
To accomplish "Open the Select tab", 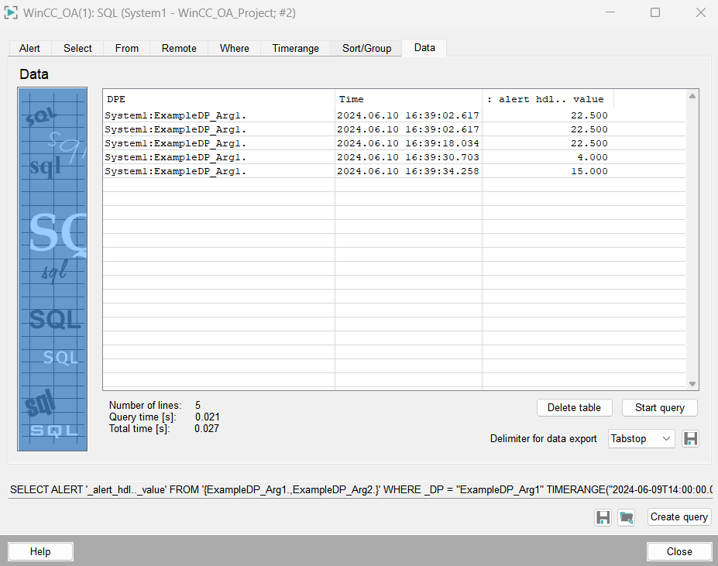I will point(77,48).
